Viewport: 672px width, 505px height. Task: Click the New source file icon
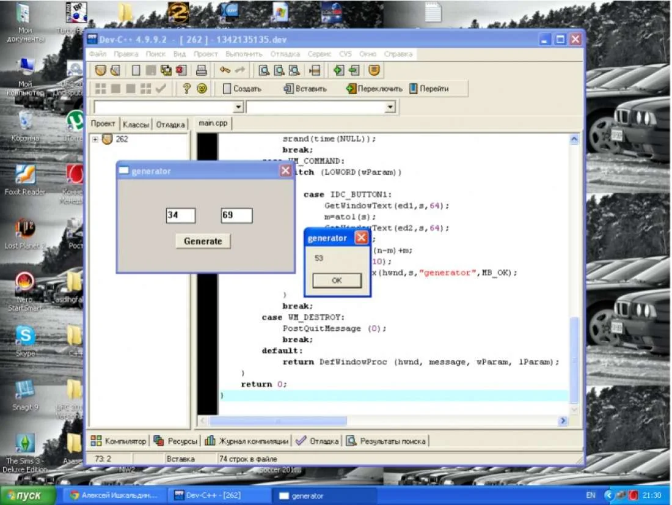tap(136, 70)
